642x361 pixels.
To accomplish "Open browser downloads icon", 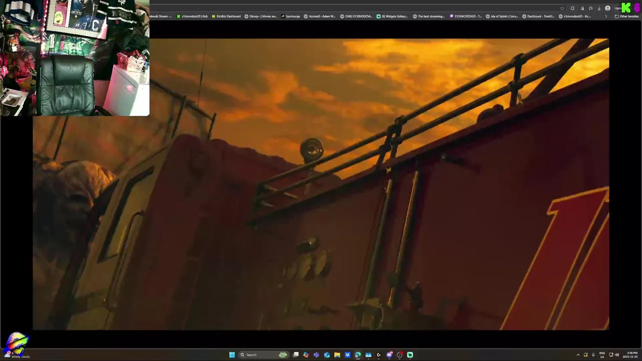I will tap(599, 8).
